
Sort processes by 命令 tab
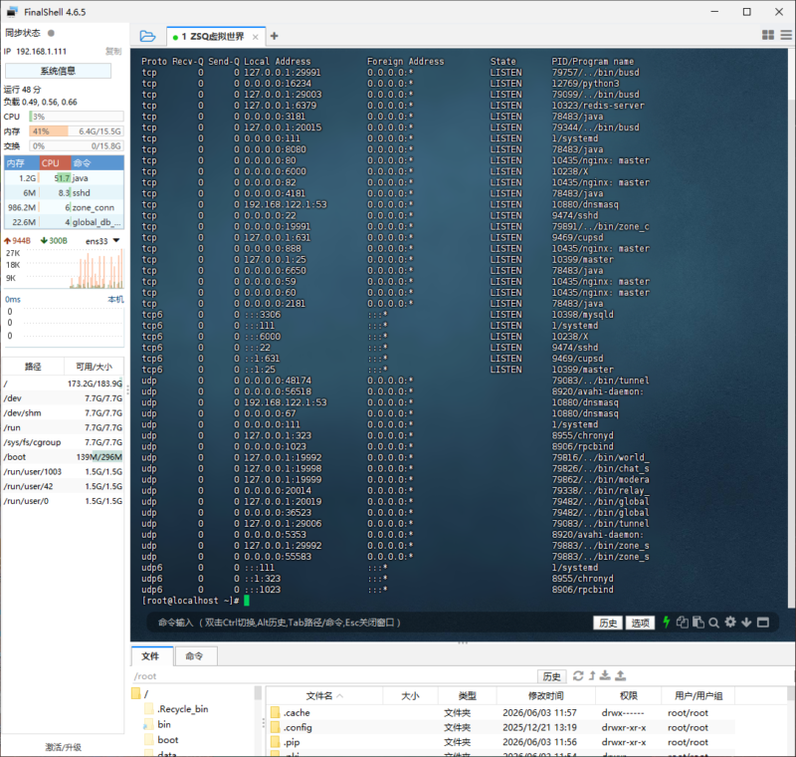[97, 163]
